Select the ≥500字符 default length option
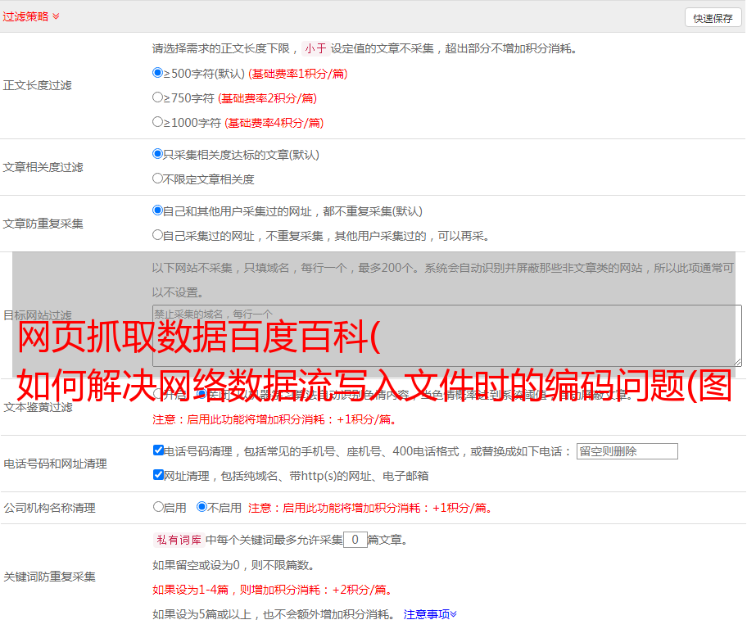 pos(158,73)
